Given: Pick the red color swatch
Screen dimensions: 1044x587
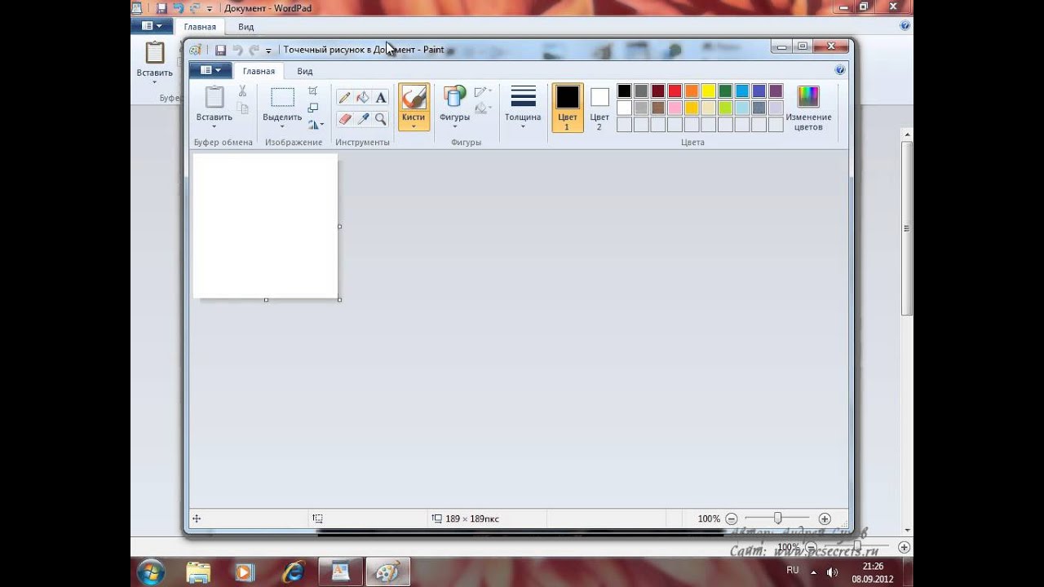Looking at the screenshot, I should point(675,90).
